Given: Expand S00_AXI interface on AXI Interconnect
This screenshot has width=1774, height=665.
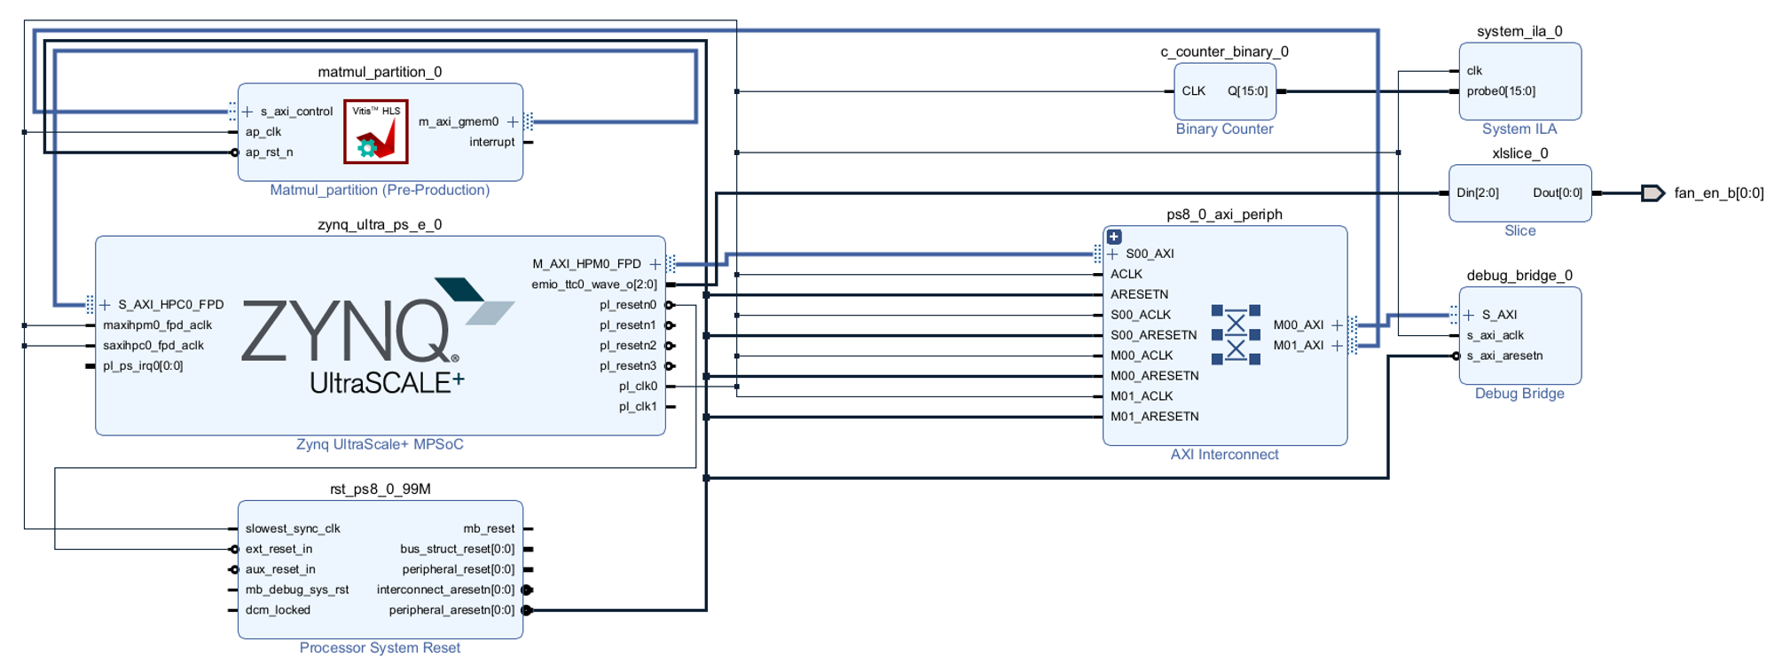Looking at the screenshot, I should (1113, 254).
